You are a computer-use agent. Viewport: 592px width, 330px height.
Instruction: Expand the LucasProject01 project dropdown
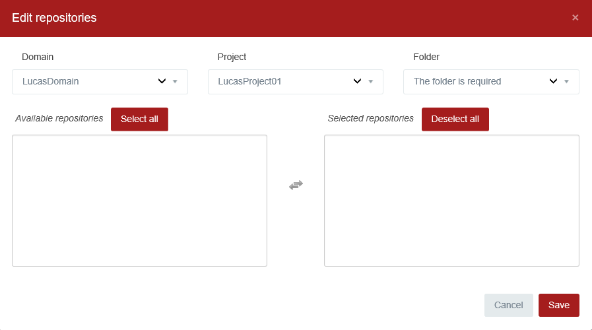coord(280,82)
